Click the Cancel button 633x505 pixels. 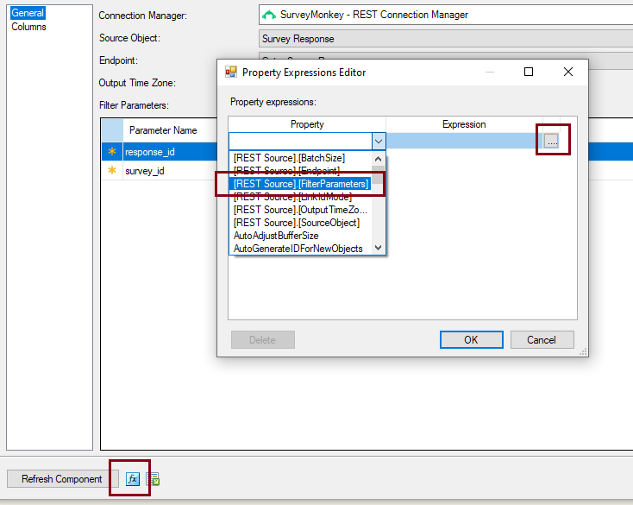[x=541, y=340]
